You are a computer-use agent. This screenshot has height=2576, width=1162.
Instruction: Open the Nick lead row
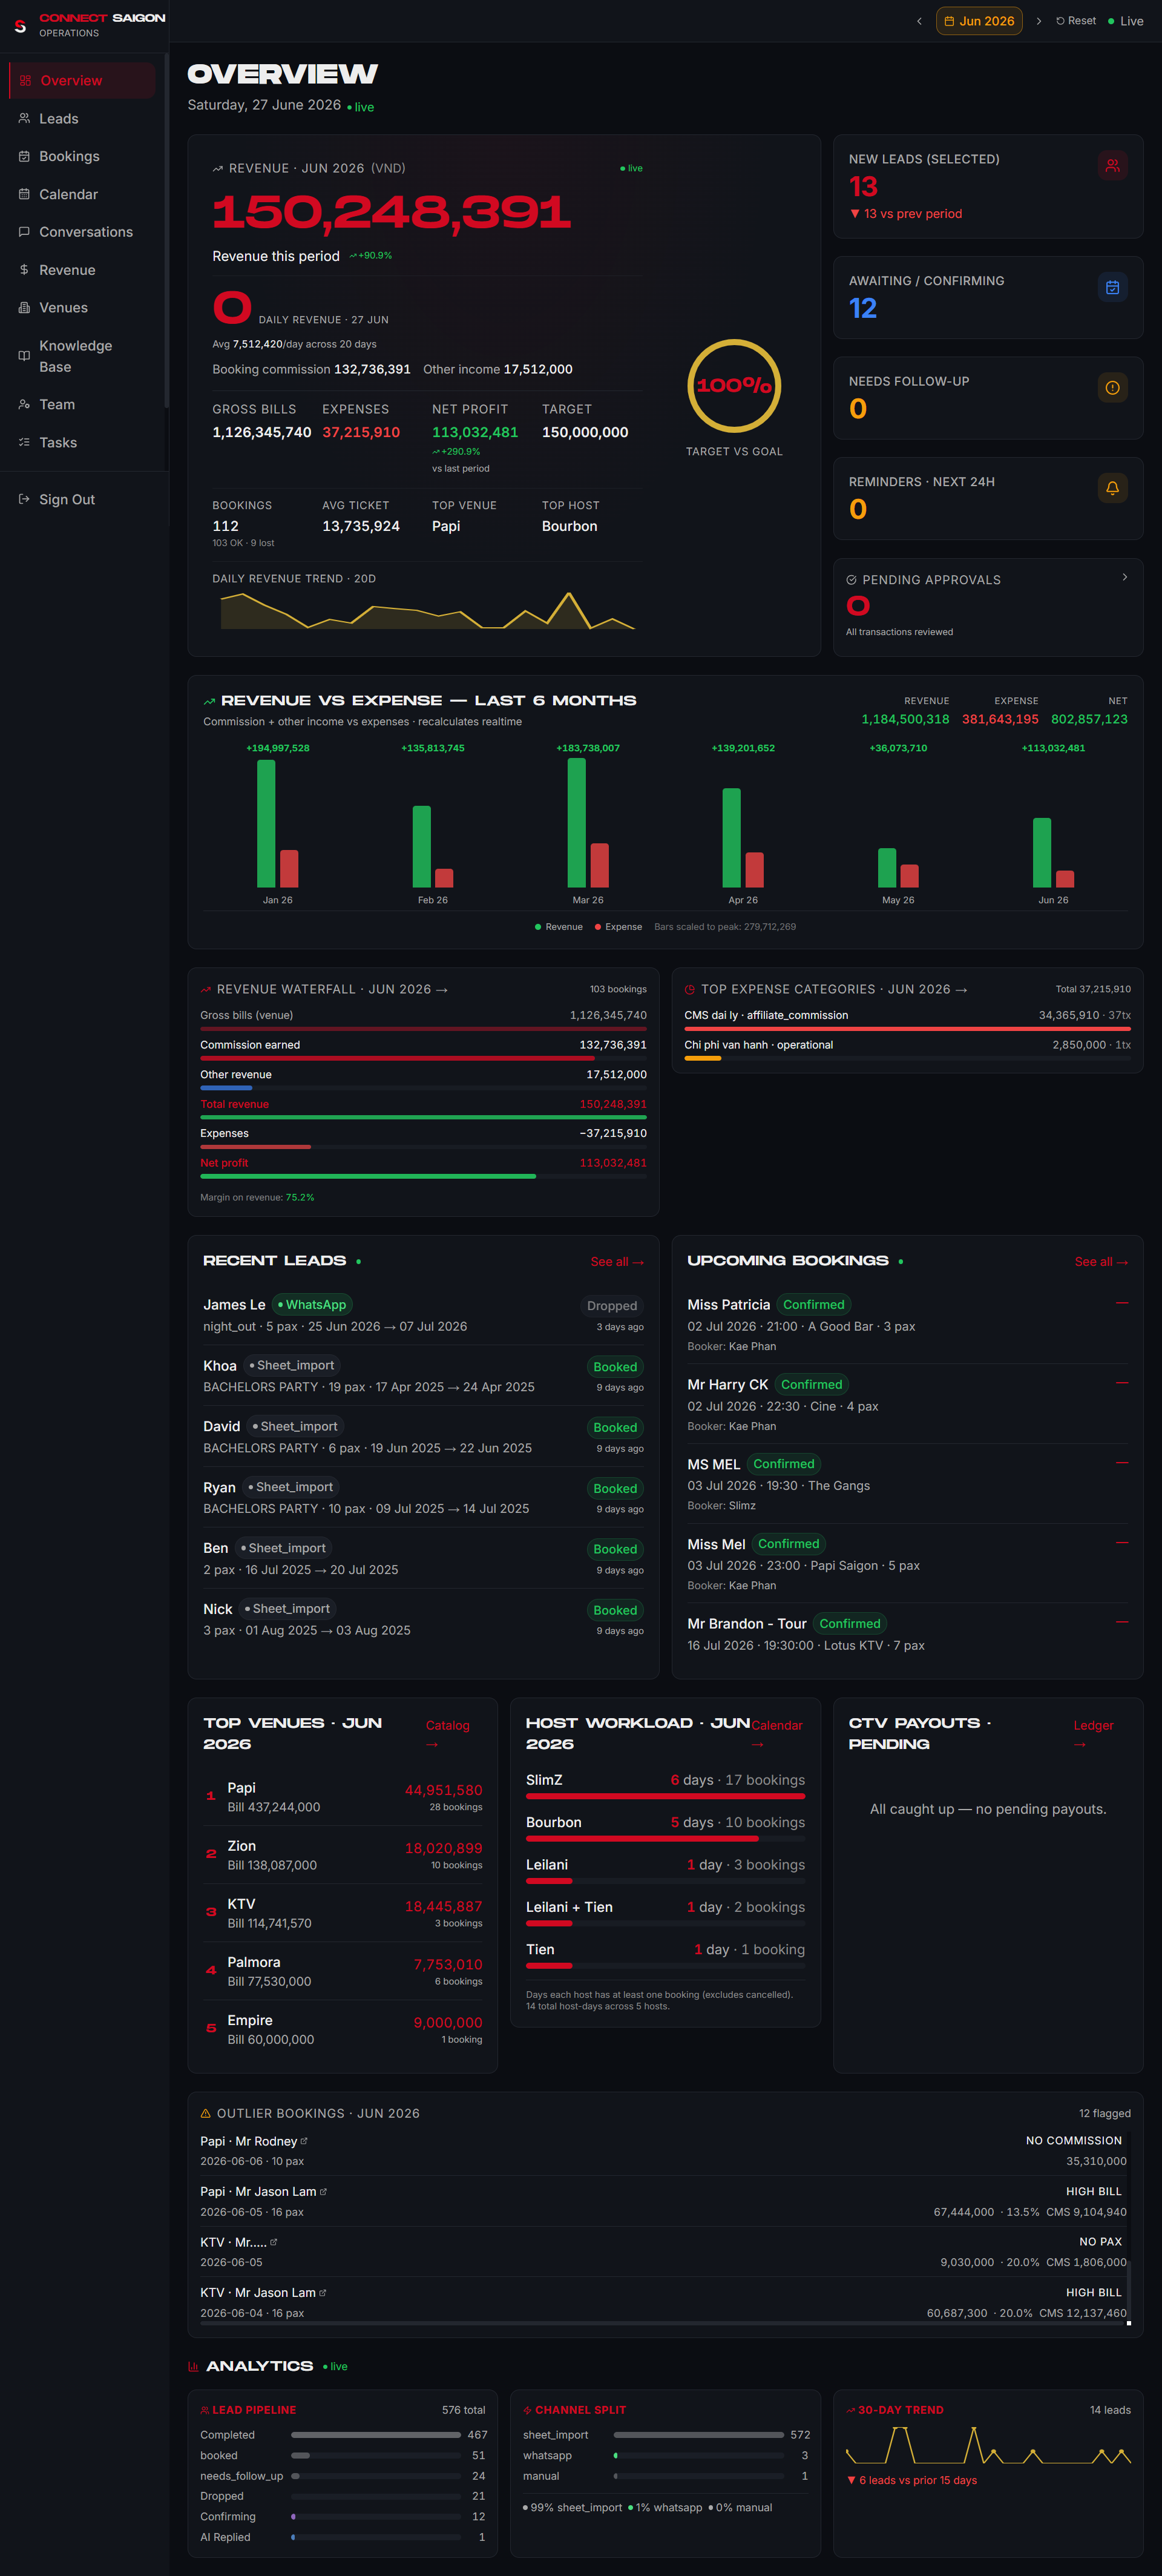point(423,1619)
